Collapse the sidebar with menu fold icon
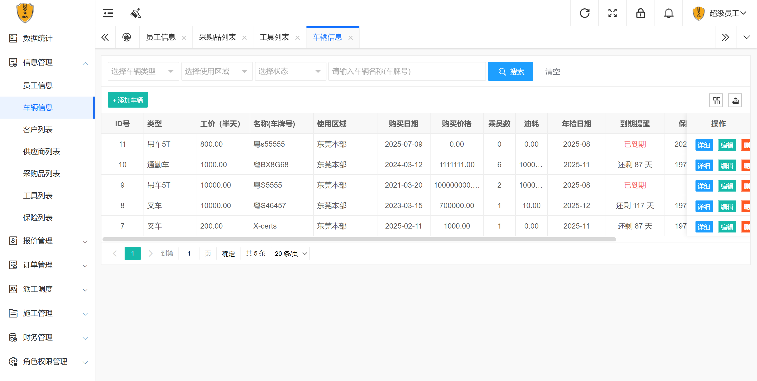This screenshot has width=757, height=381. point(108,13)
